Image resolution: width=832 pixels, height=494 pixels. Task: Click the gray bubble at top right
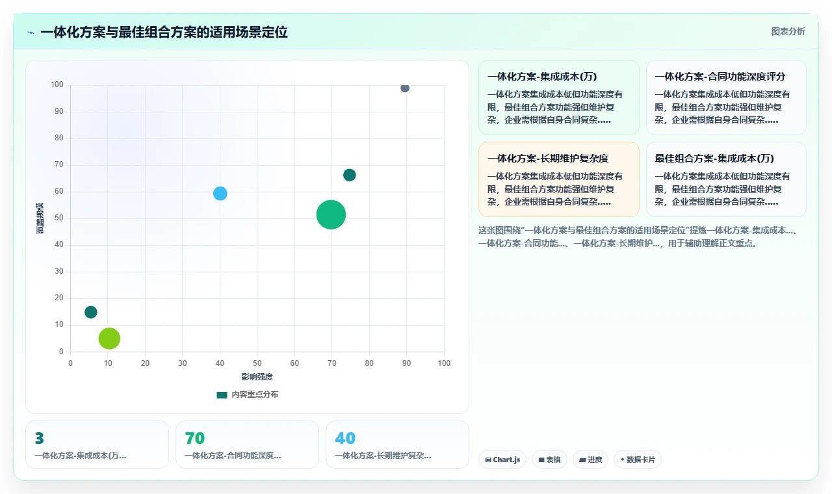[405, 88]
